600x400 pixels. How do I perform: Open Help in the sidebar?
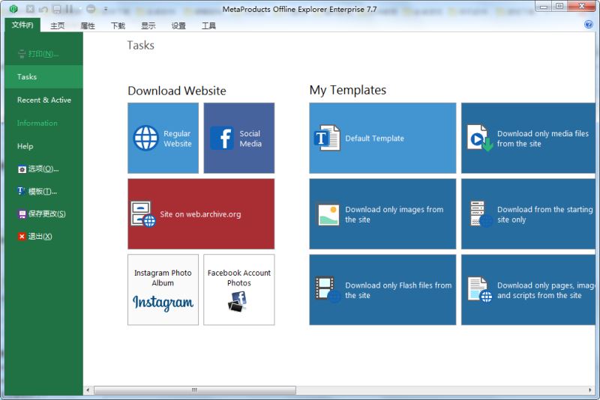[x=44, y=146]
